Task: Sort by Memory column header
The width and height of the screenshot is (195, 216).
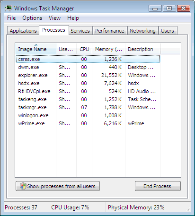Action: pos(109,49)
